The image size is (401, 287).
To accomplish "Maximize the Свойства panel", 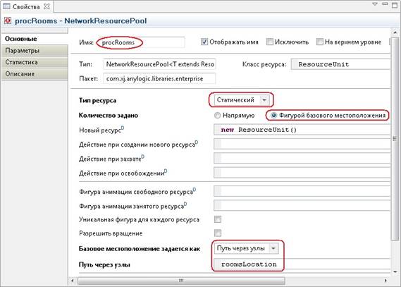I will pos(395,5).
